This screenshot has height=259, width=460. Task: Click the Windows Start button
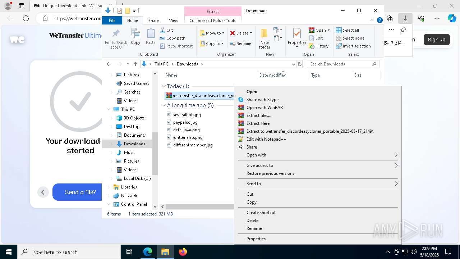pyautogui.click(x=9, y=252)
